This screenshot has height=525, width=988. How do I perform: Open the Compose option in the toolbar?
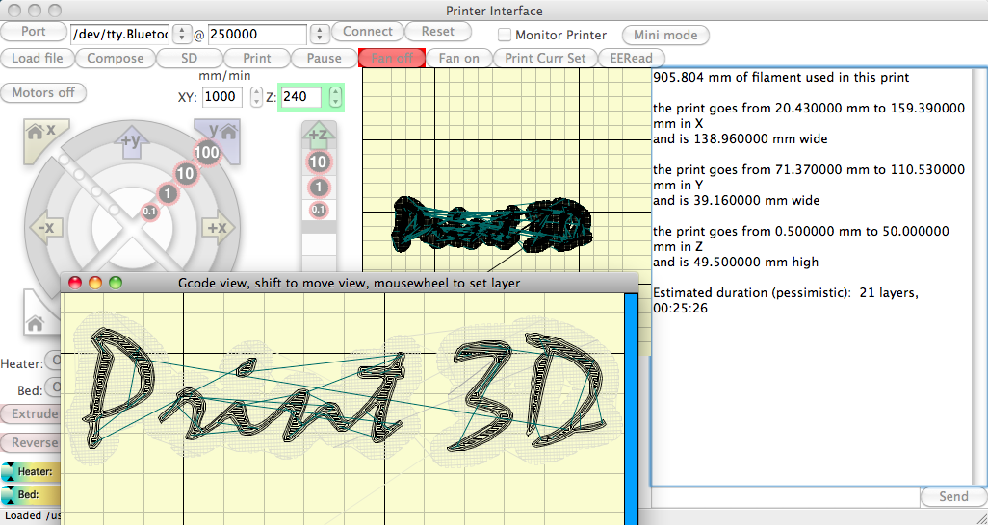[x=115, y=58]
